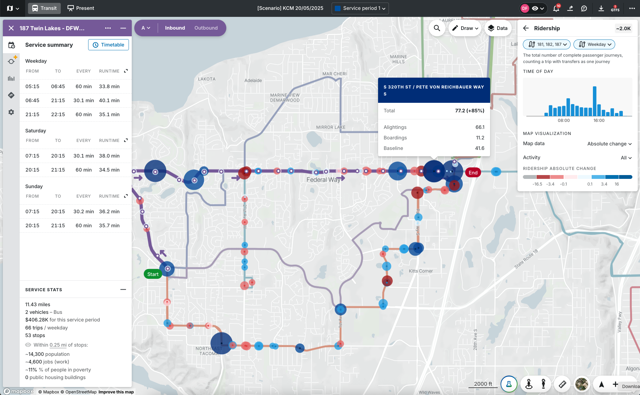Image resolution: width=640 pixels, height=395 pixels.
Task: Click dark blue swatch in ridership legend
Action: [625, 177]
